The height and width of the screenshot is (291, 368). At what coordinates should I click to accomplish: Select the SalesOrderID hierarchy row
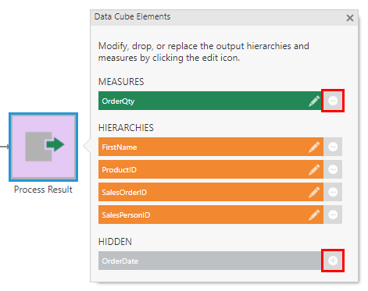tap(211, 192)
